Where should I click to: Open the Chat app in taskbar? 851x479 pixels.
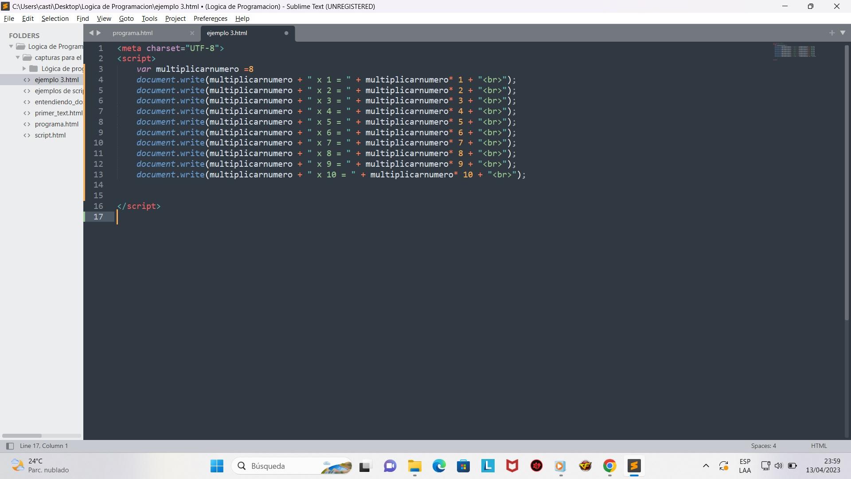click(x=390, y=466)
